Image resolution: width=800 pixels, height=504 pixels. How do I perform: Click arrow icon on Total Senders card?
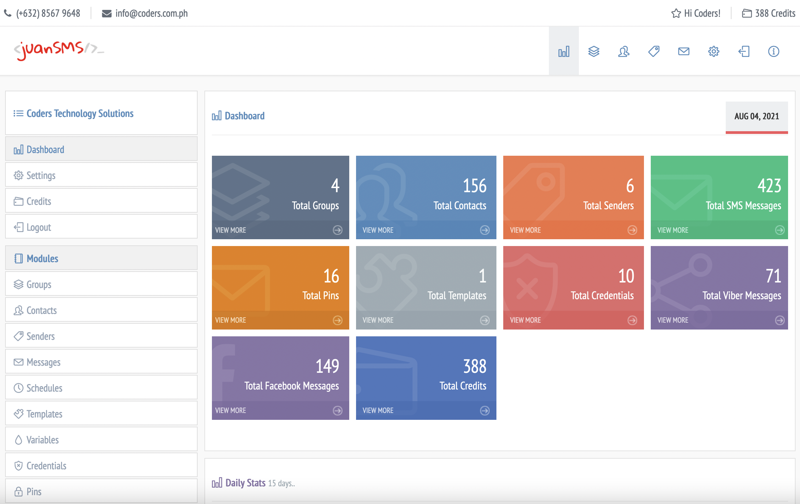[632, 230]
